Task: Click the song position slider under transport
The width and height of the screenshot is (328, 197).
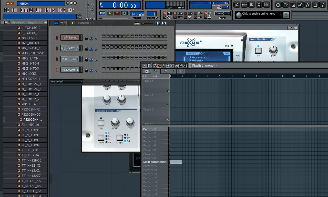Action: tap(114, 18)
